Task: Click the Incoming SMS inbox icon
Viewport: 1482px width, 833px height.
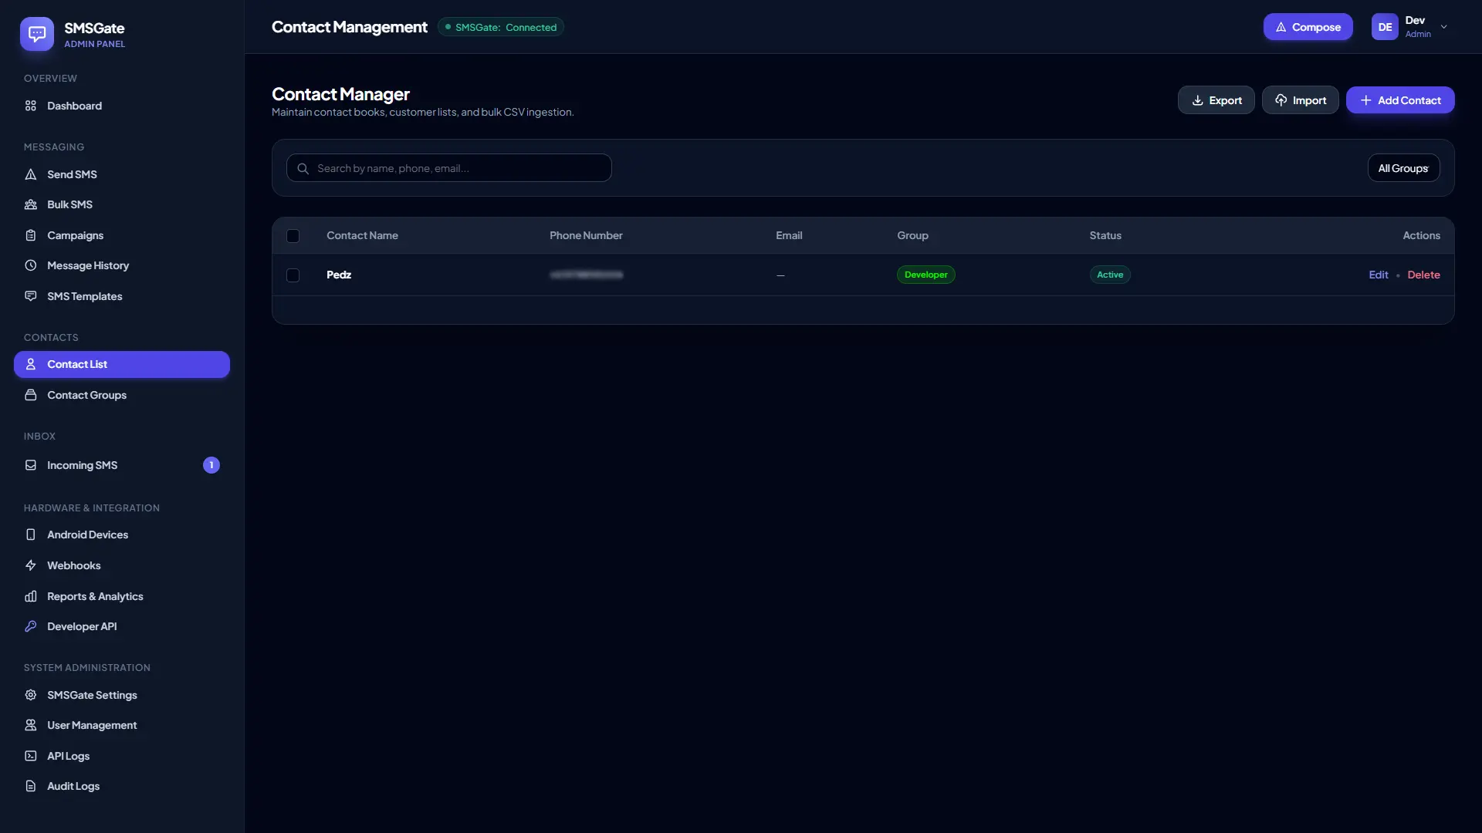Action: 31,465
